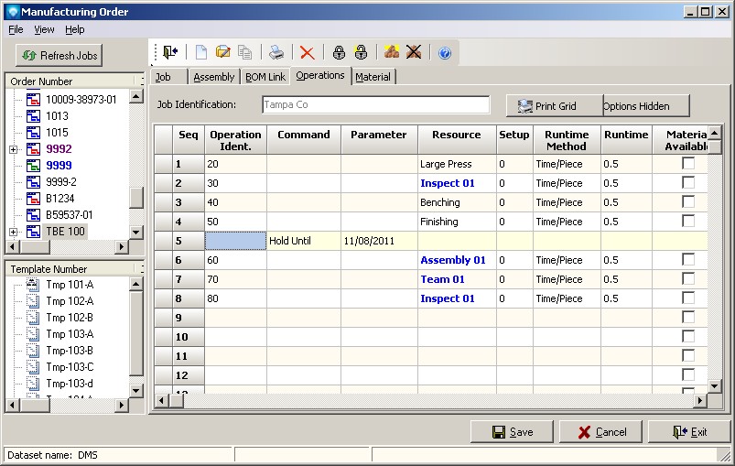
Task: Click the Job Identification text field
Action: click(x=375, y=105)
